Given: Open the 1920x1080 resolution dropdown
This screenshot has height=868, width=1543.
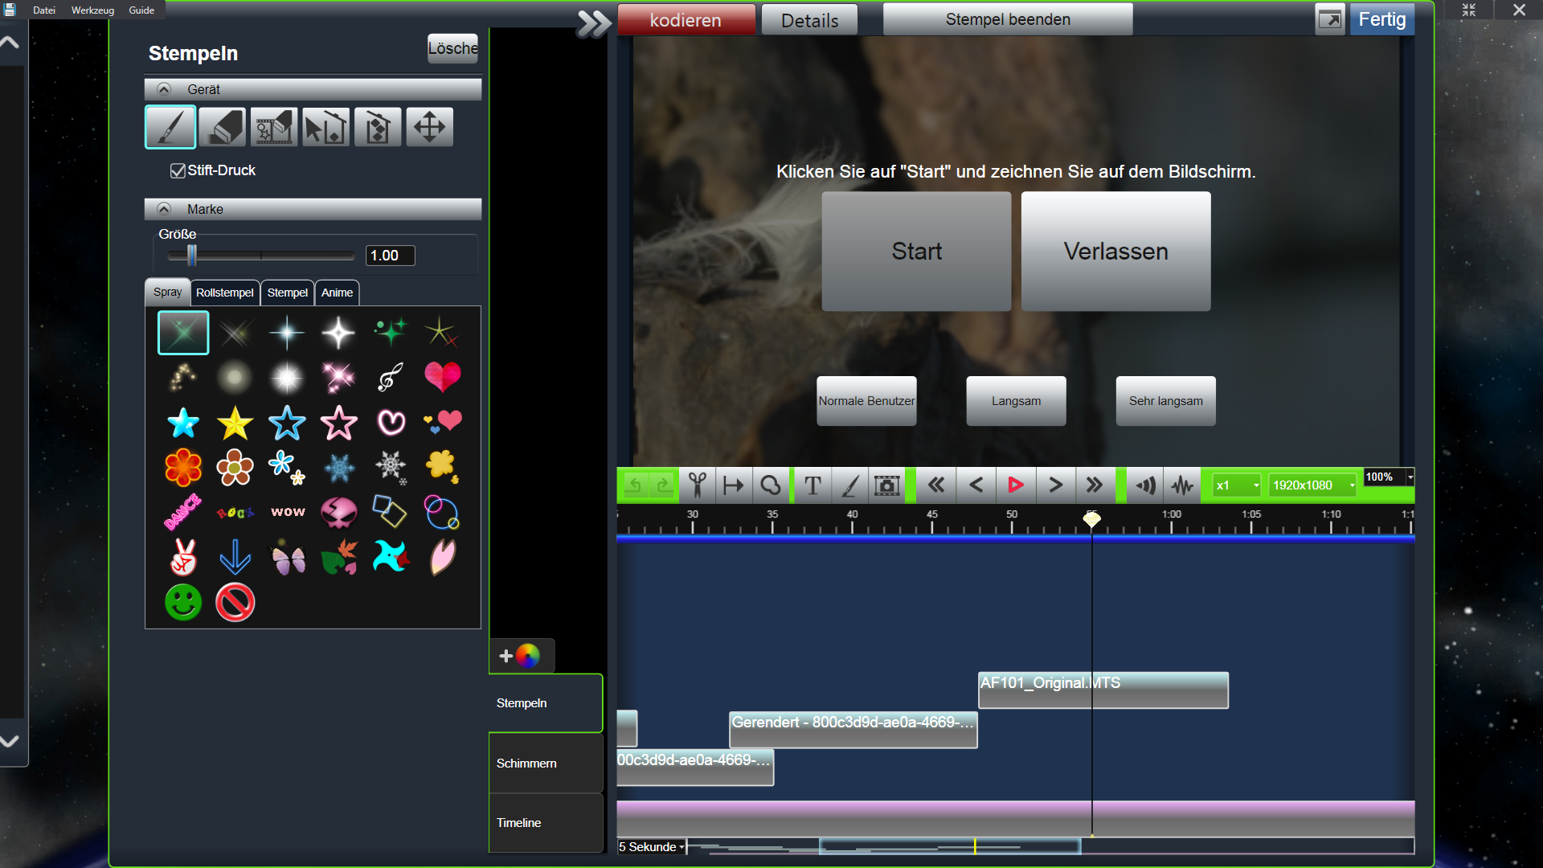Looking at the screenshot, I should tap(1312, 485).
